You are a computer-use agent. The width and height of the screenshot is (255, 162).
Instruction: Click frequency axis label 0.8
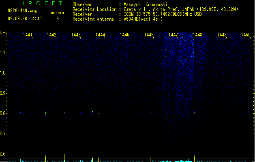(3, 113)
